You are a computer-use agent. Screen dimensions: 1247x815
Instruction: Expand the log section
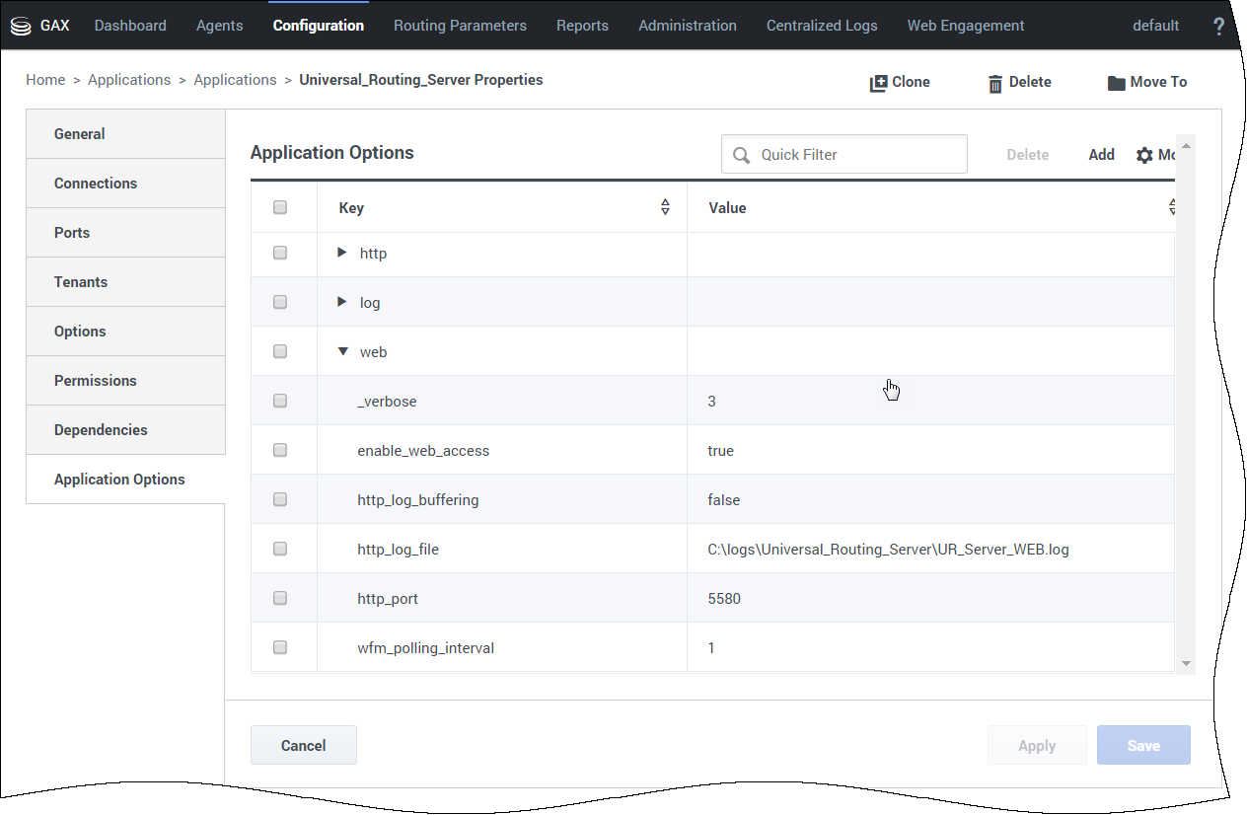tap(342, 302)
